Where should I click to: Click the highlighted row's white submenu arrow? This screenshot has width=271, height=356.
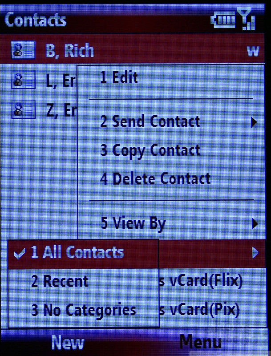(255, 253)
